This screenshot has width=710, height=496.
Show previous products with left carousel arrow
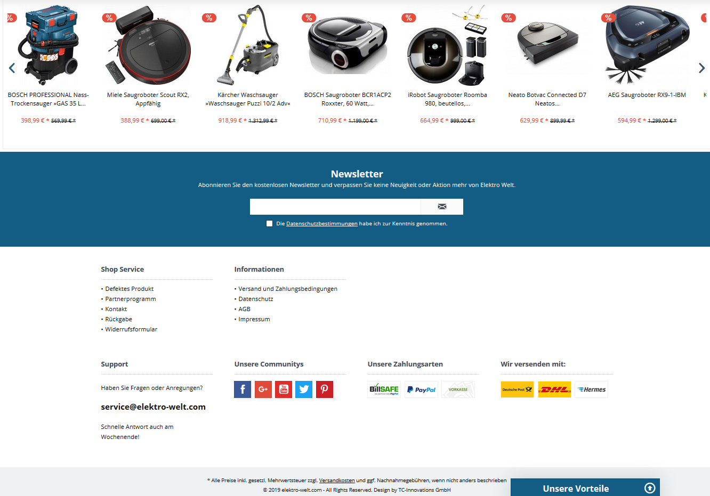pyautogui.click(x=12, y=68)
